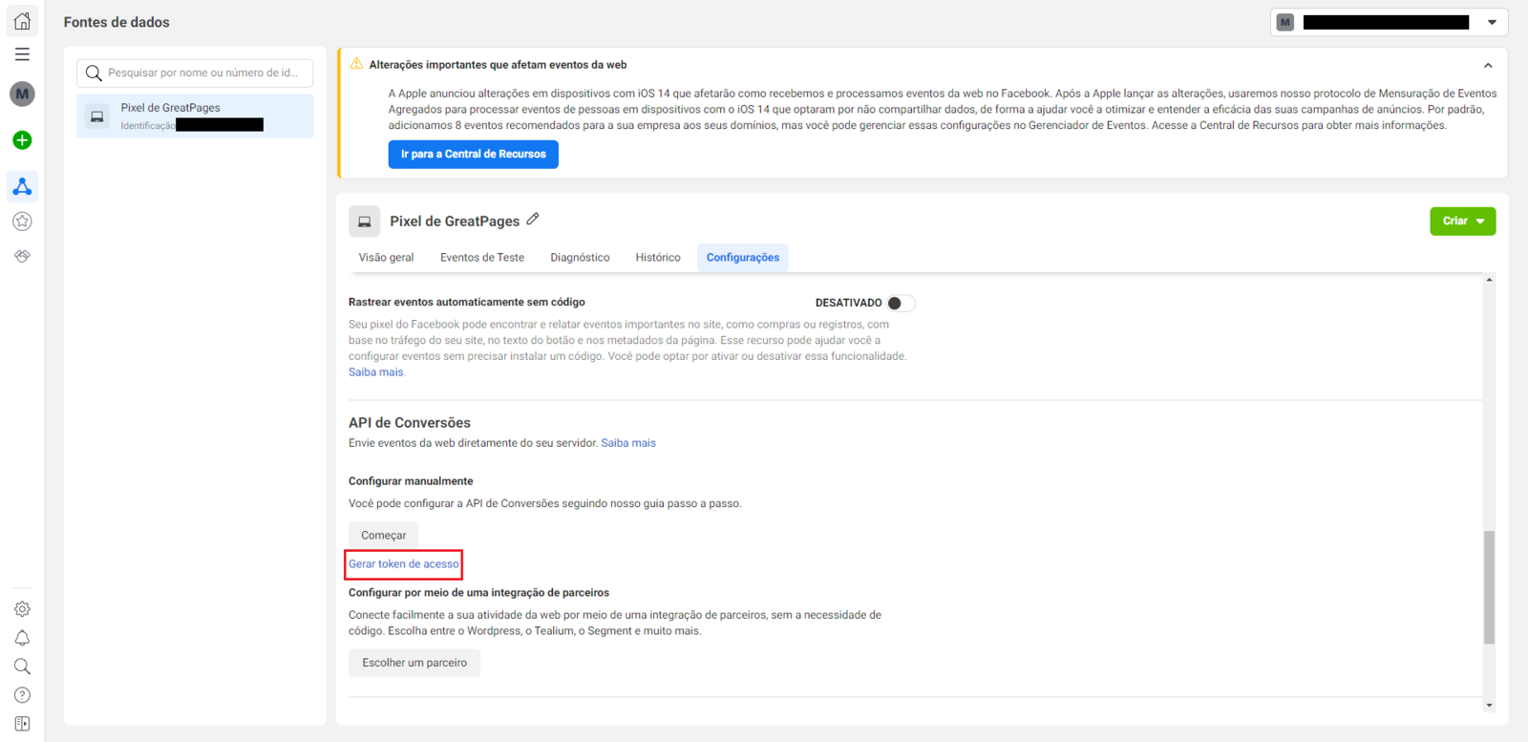The image size is (1528, 742).
Task: Open Saiba mais link under automatic tracking
Action: (375, 372)
